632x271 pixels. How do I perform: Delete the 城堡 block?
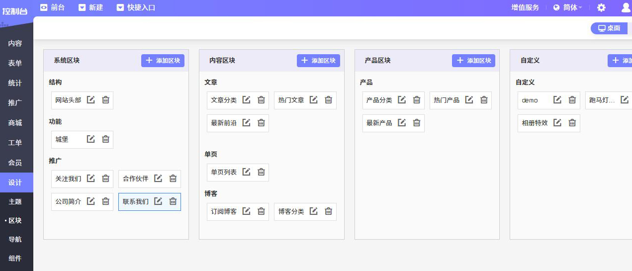[x=105, y=139]
